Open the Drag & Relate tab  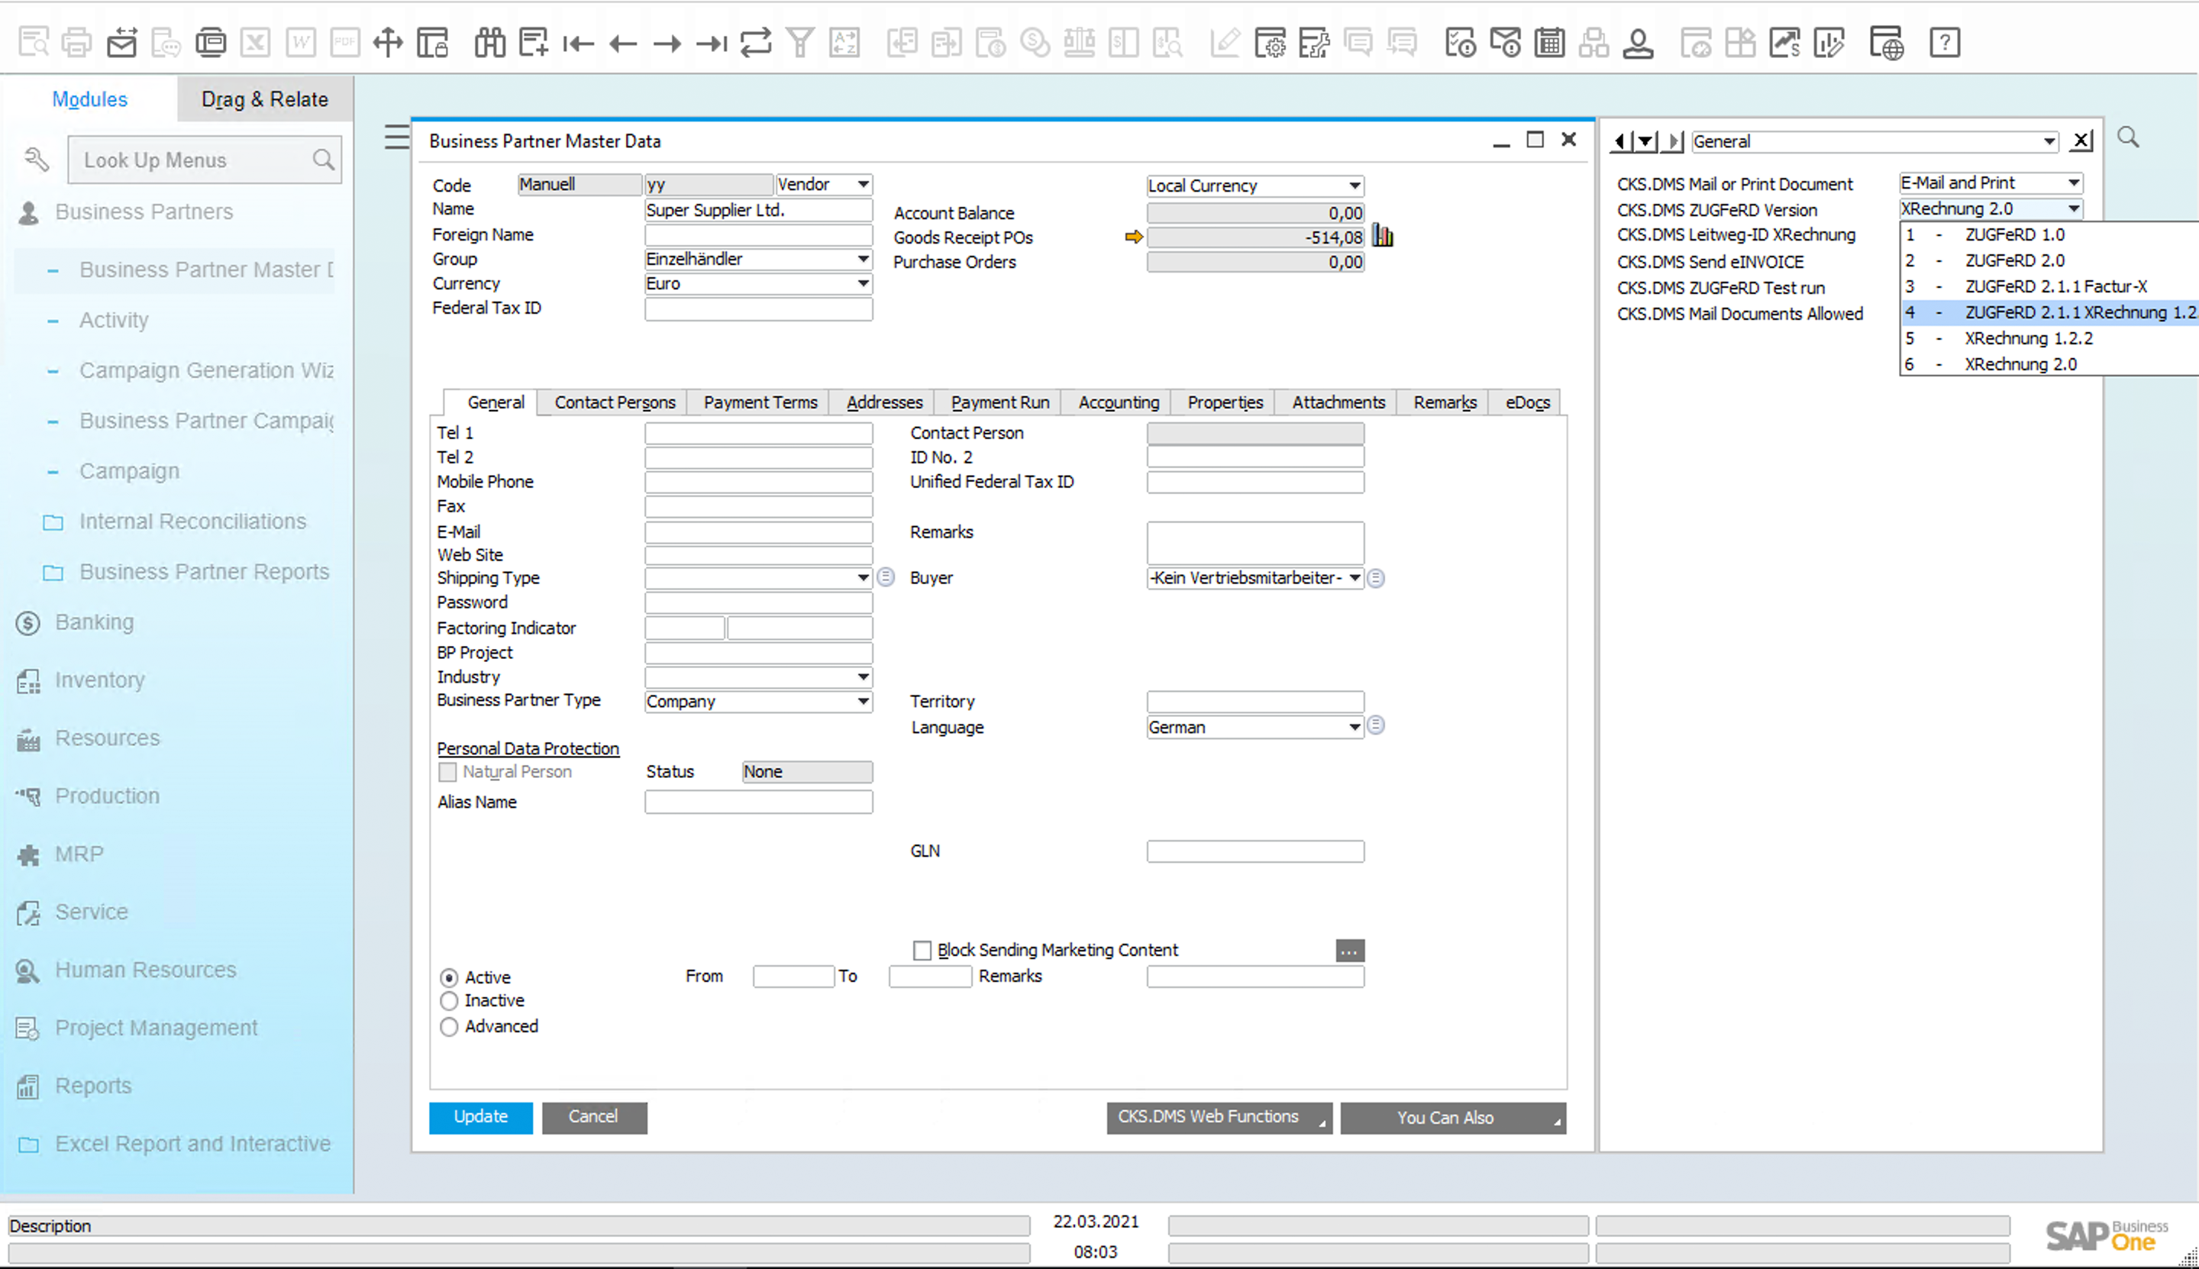(264, 99)
